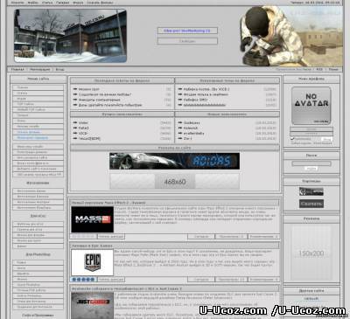This screenshot has width=350, height=319.
Task: Click the Mass Effect 2 news thumbnail
Action: [x=93, y=219]
